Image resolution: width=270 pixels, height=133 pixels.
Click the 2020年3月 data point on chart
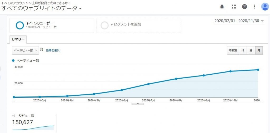pyautogui.click(x=40, y=97)
